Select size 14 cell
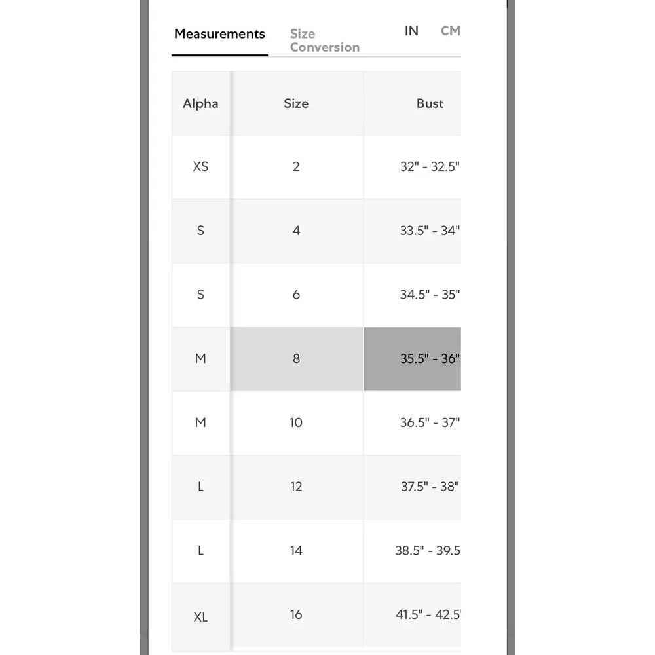 pos(296,551)
